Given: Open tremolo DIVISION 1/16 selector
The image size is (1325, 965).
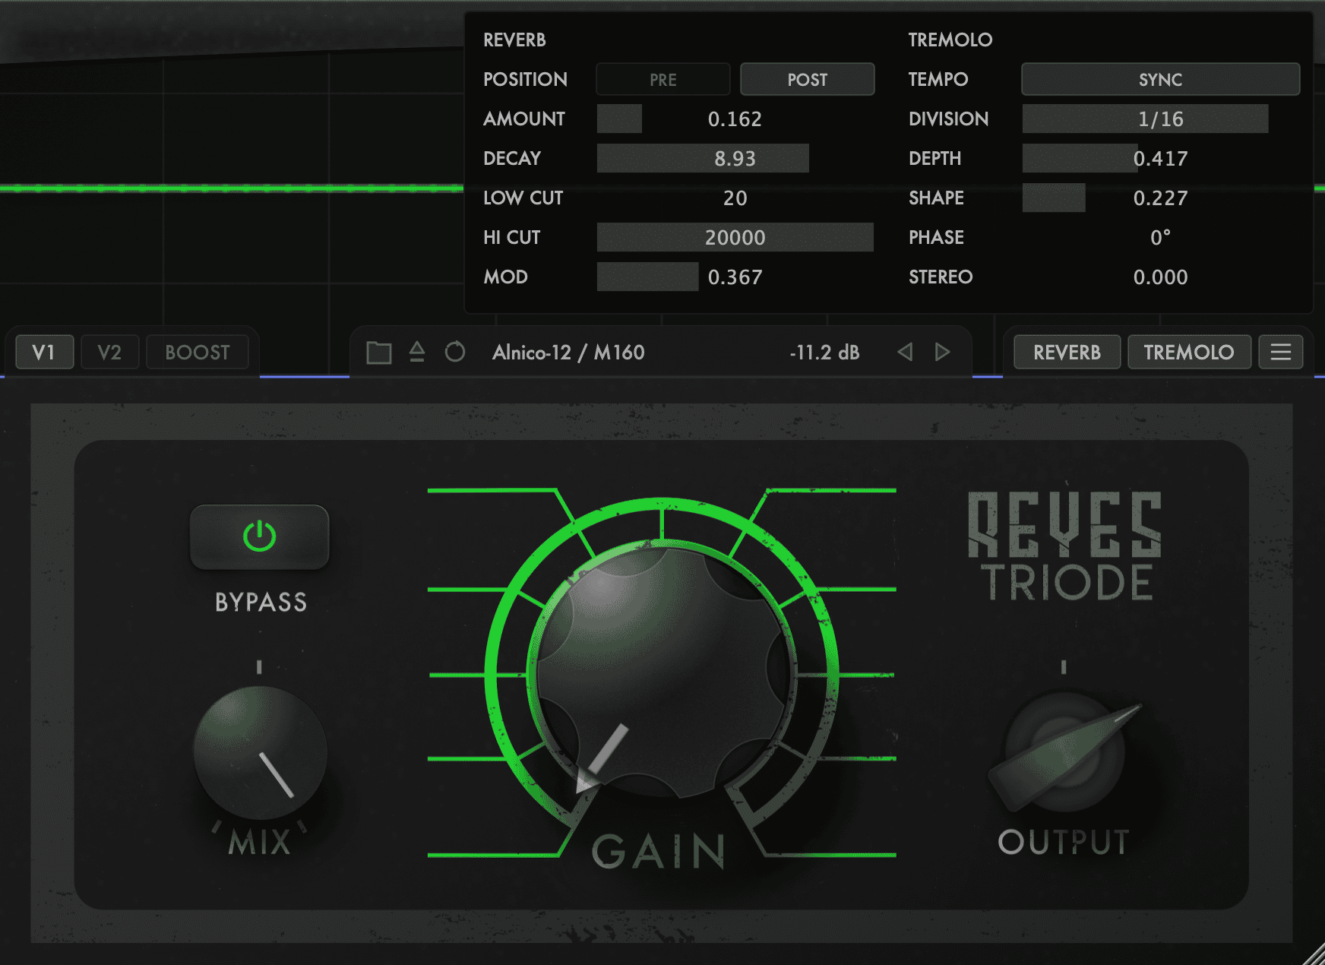Looking at the screenshot, I should point(1160,119).
